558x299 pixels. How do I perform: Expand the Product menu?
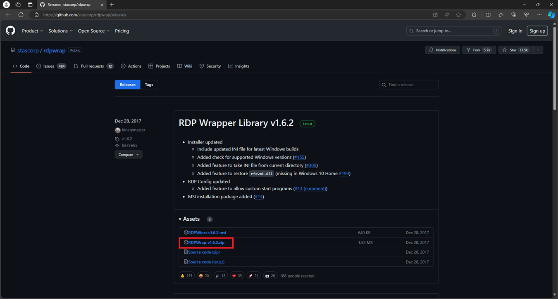tap(32, 31)
